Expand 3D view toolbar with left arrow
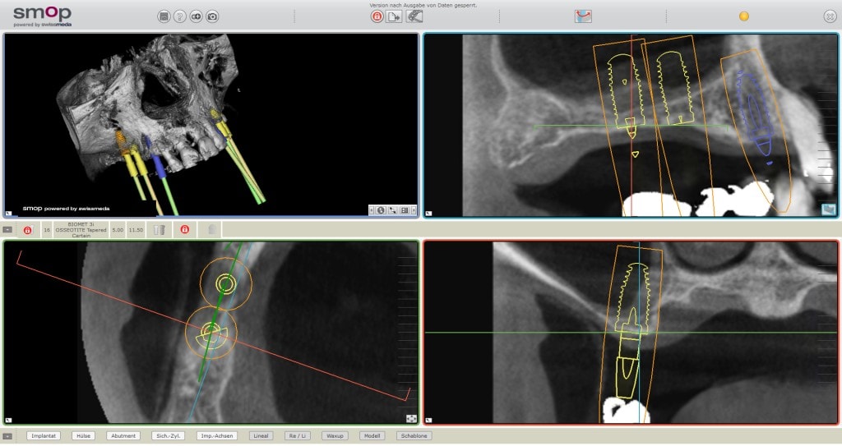This screenshot has width=842, height=446. pyautogui.click(x=372, y=210)
